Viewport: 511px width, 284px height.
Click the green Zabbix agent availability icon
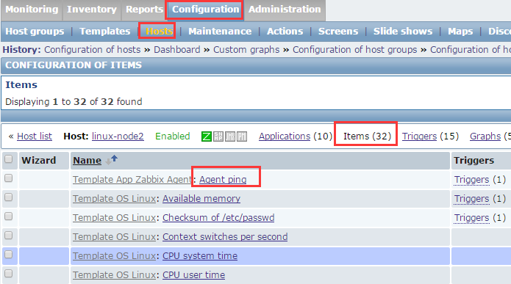207,136
